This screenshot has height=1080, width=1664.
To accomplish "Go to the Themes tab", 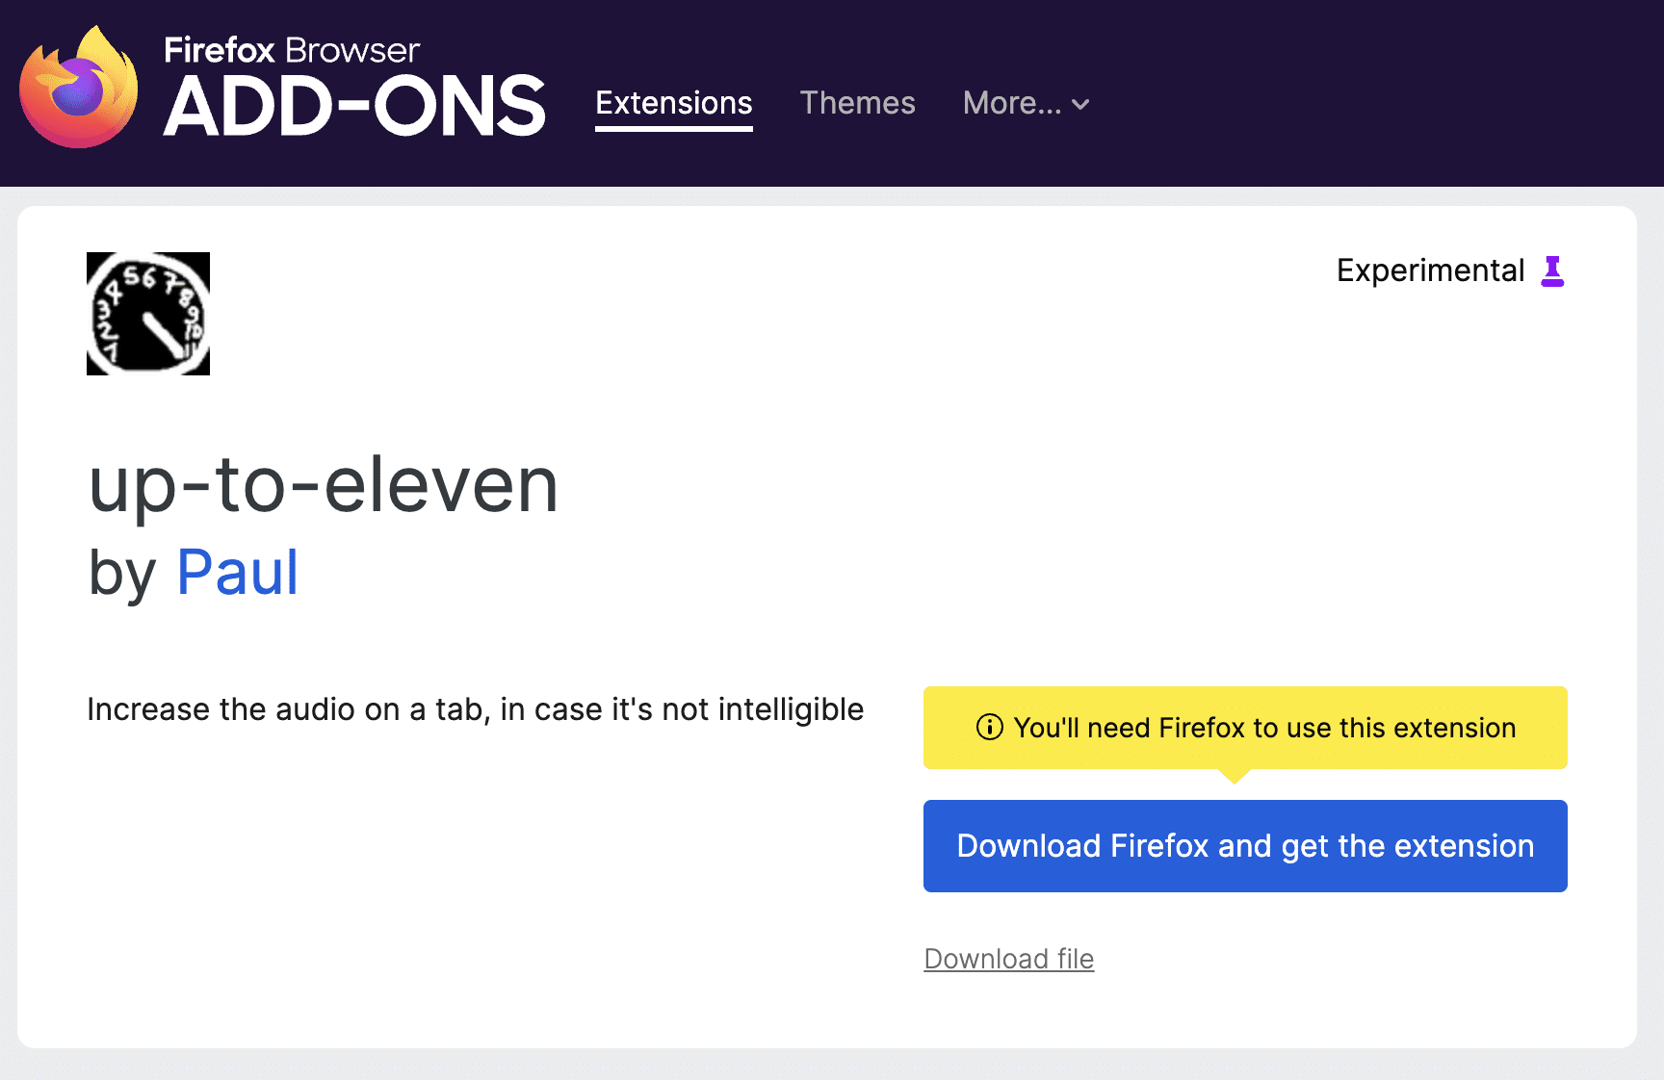I will [857, 103].
